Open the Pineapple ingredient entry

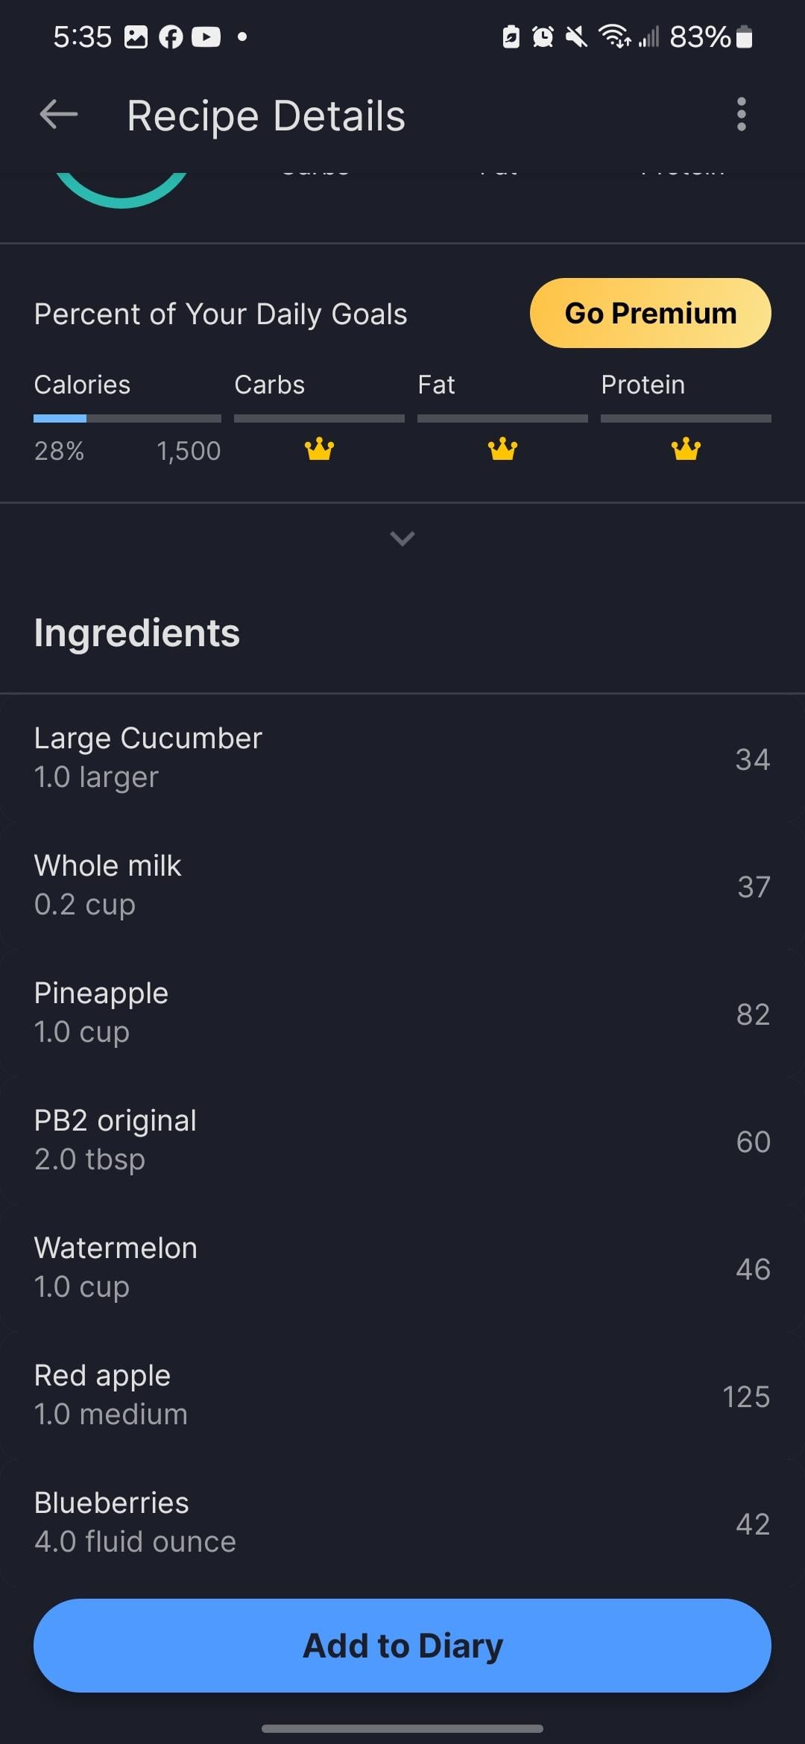402,1013
